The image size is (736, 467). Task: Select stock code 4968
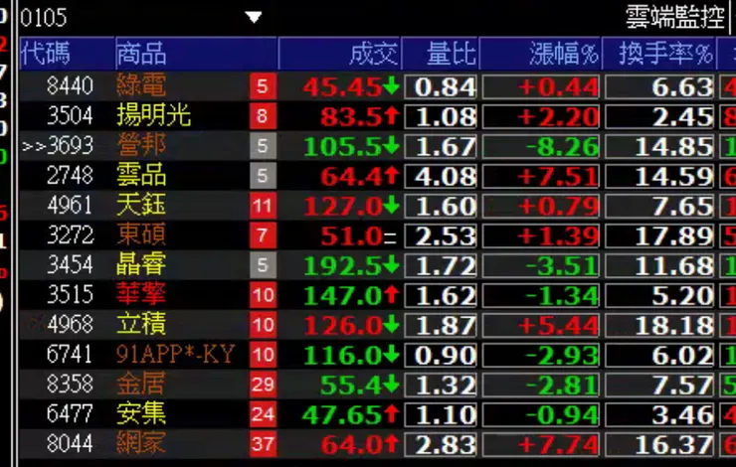(x=70, y=325)
